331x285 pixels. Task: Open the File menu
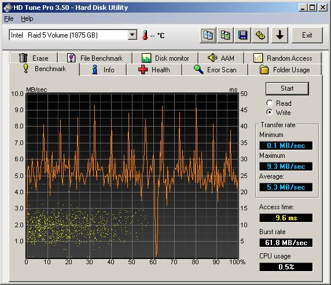click(9, 18)
